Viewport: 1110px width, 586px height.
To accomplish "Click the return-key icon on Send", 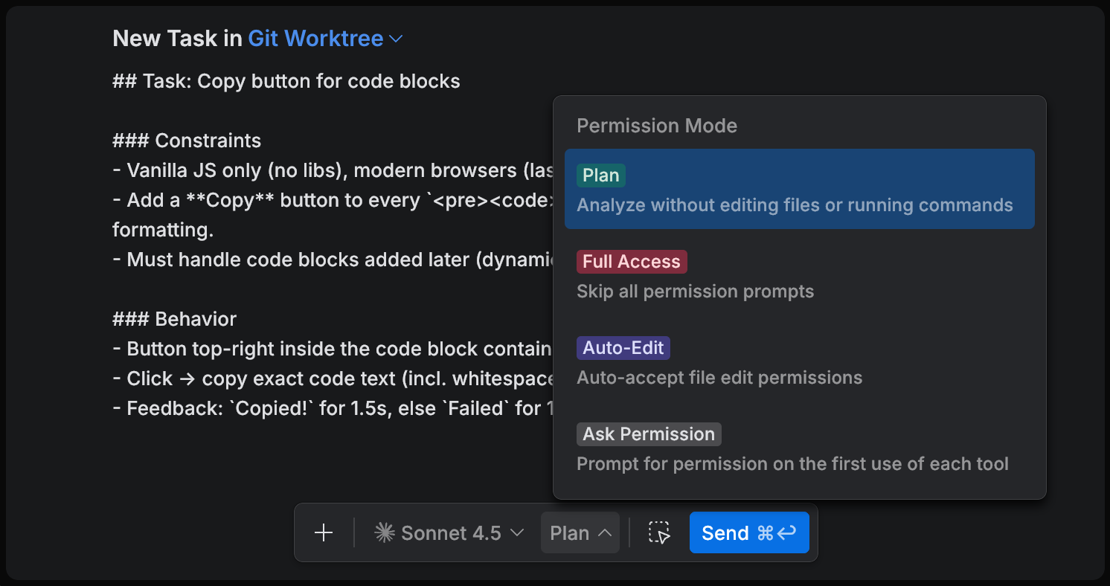I will pos(786,533).
